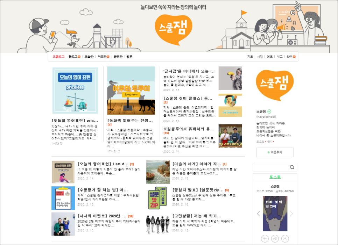This screenshot has width=338, height=245.
Task: Open the 프롤로그 menu tab
Action: pyautogui.click(x=59, y=57)
